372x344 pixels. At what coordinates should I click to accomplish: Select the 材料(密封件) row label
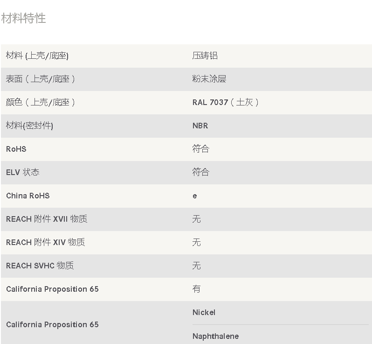[29, 126]
